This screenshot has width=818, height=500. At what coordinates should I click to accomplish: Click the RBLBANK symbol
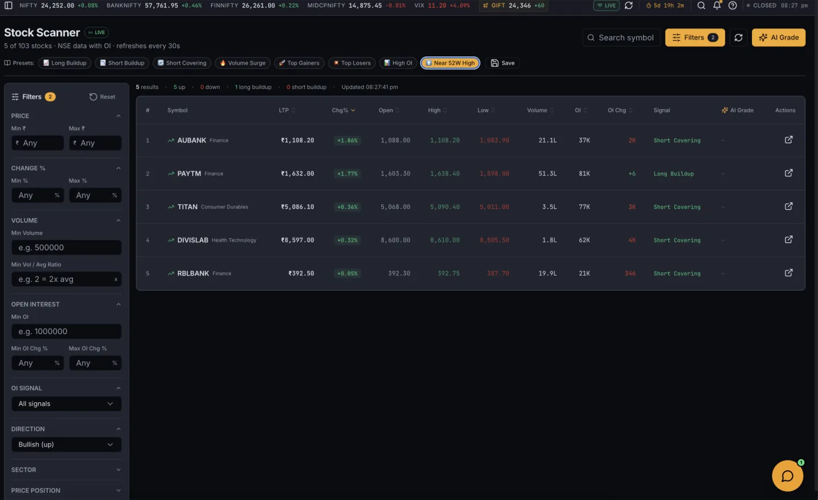[x=193, y=273]
